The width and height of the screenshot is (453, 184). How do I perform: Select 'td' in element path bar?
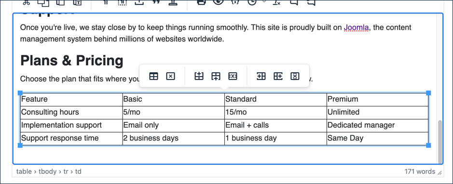tap(78, 171)
